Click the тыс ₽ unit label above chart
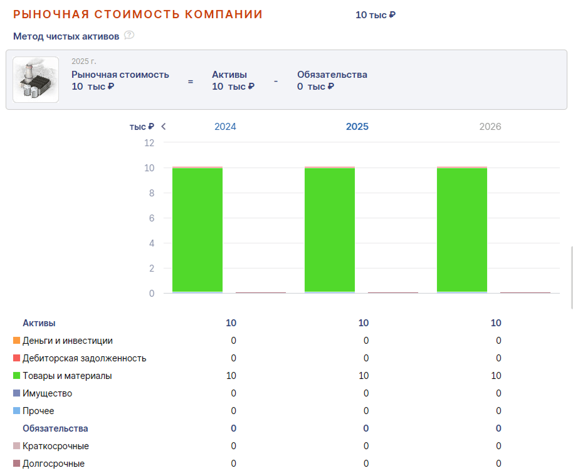This screenshot has width=573, height=473. click(x=142, y=127)
